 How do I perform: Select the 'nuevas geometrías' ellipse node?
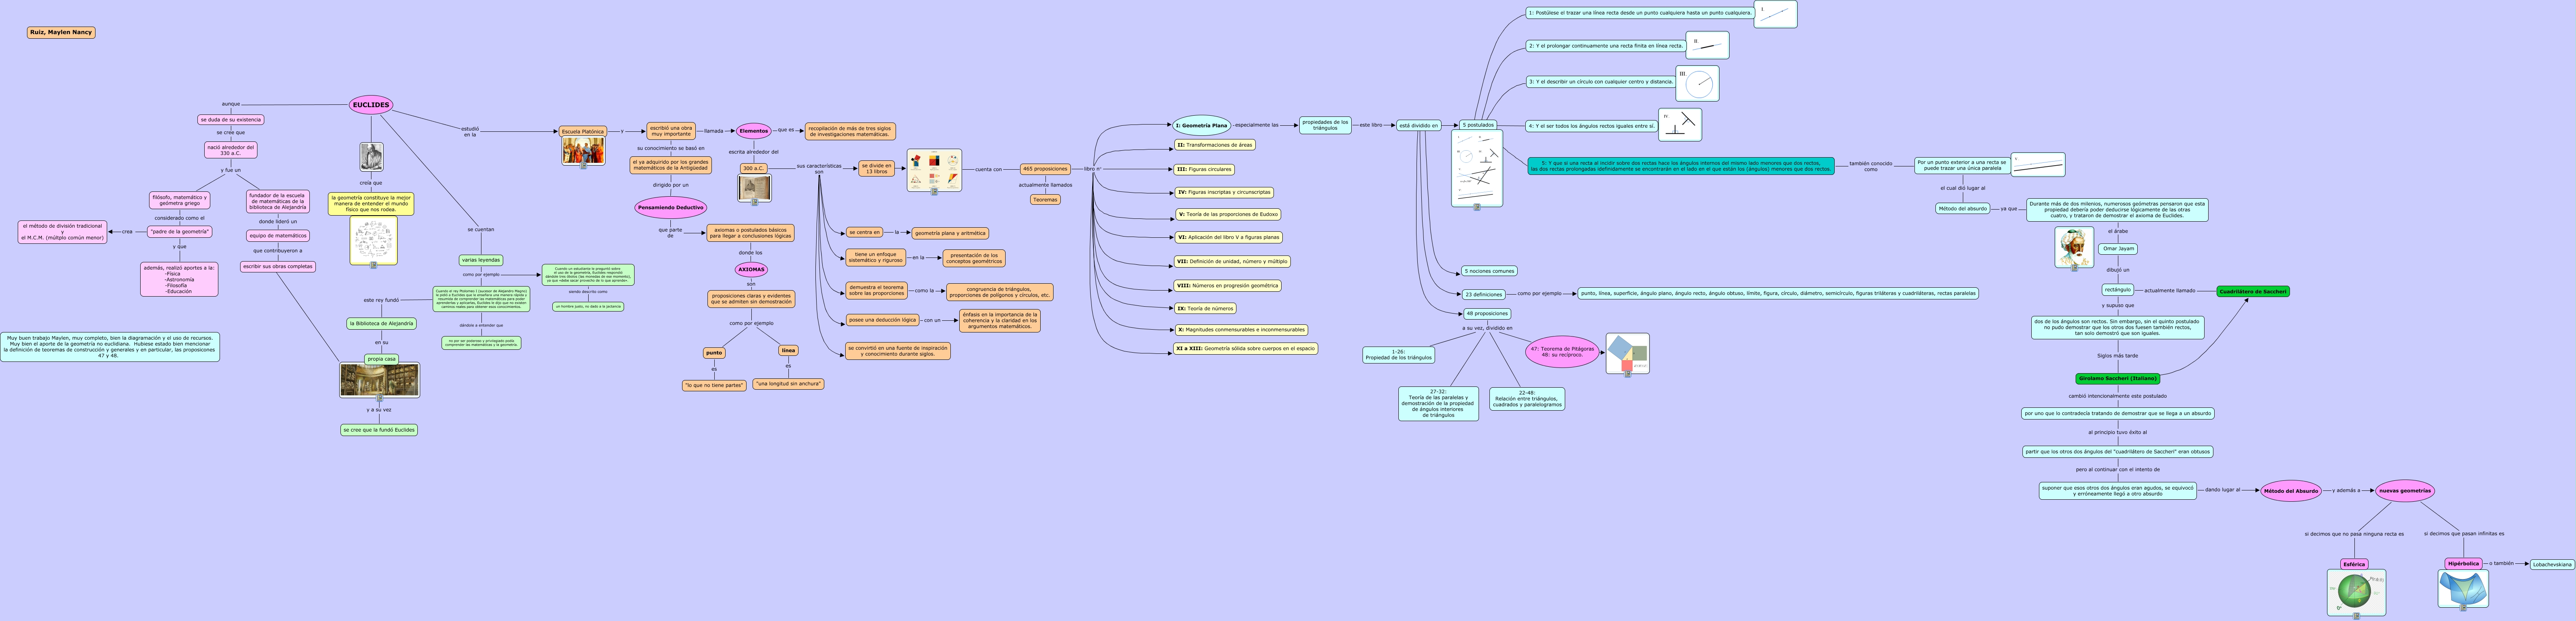tap(2405, 490)
